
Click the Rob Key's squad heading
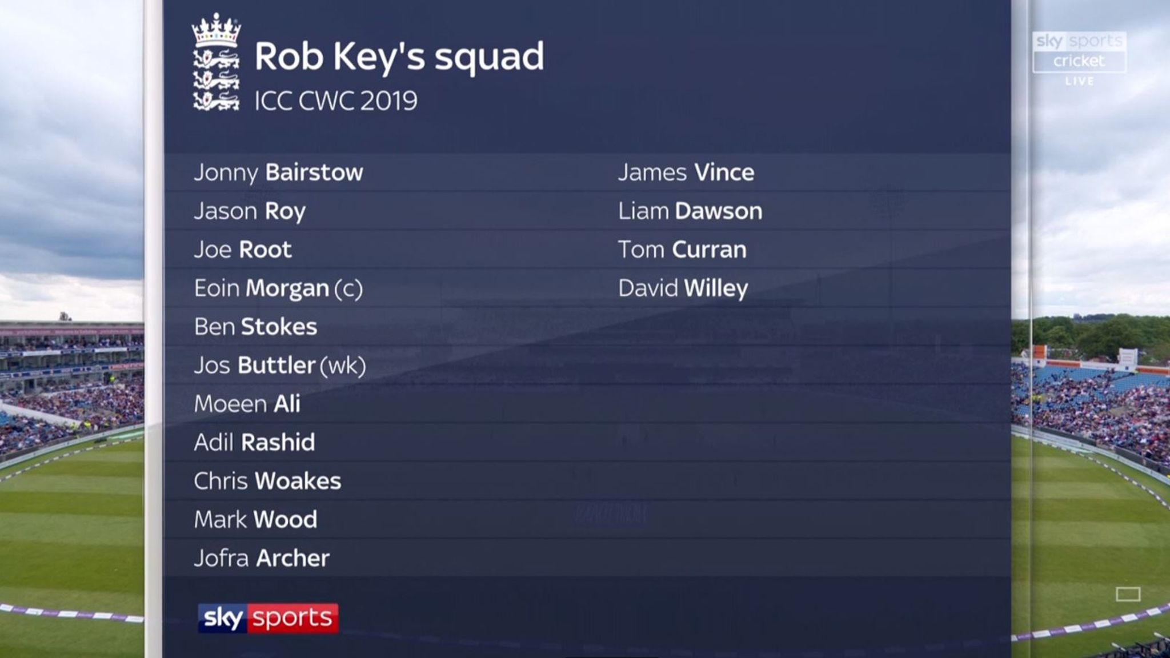[399, 57]
